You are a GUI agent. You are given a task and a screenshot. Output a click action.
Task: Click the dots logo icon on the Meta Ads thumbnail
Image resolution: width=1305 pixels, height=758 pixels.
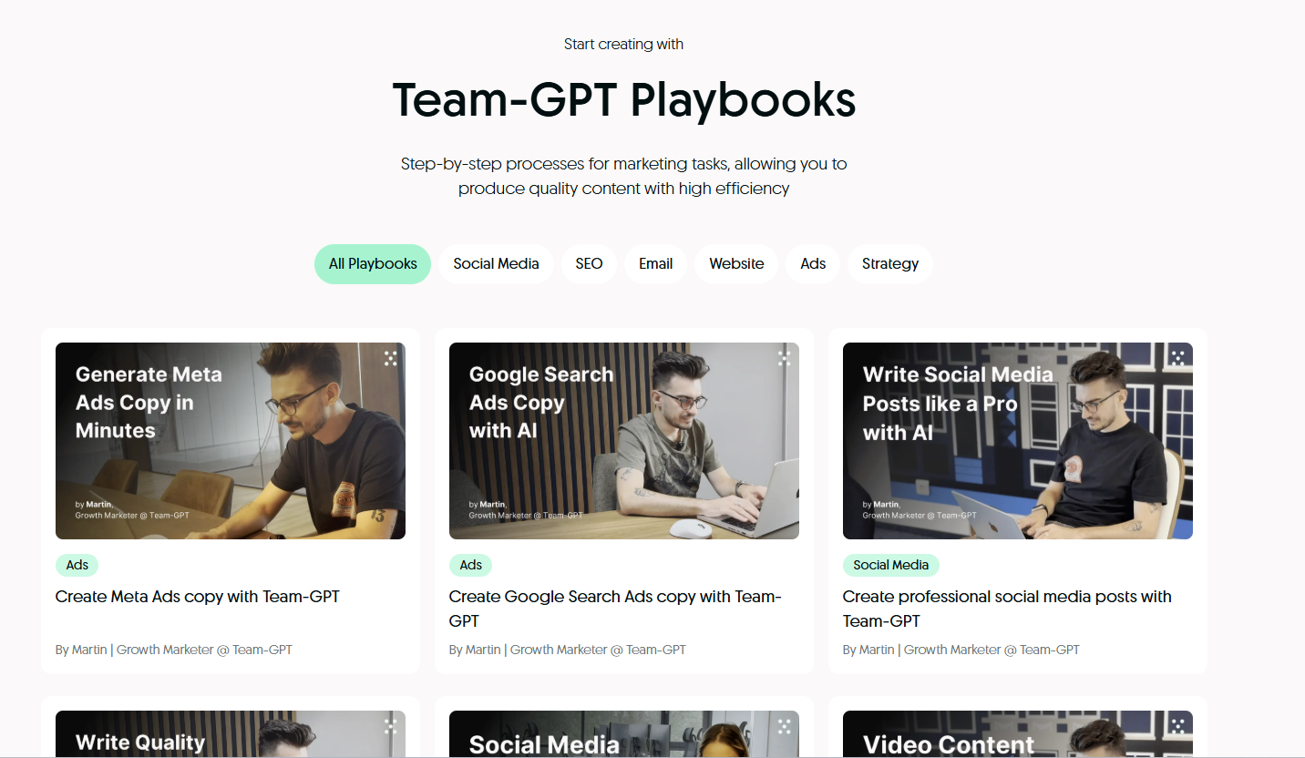click(x=391, y=358)
